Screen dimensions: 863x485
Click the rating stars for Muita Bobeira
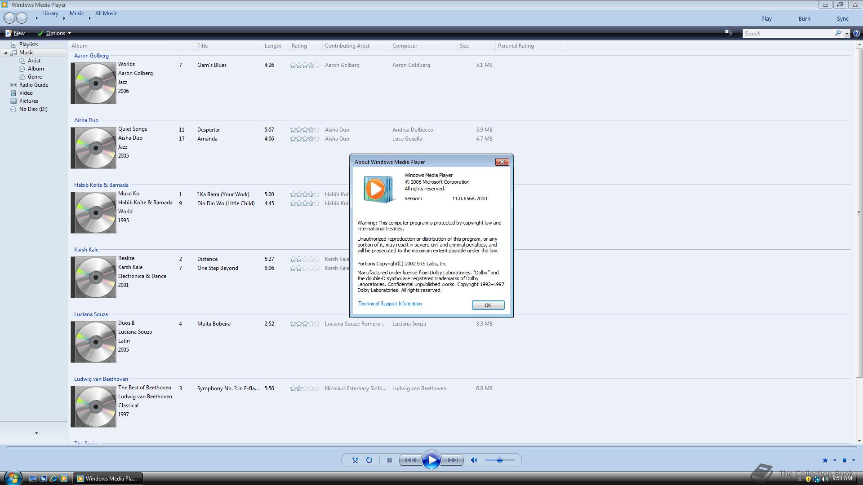(x=305, y=324)
